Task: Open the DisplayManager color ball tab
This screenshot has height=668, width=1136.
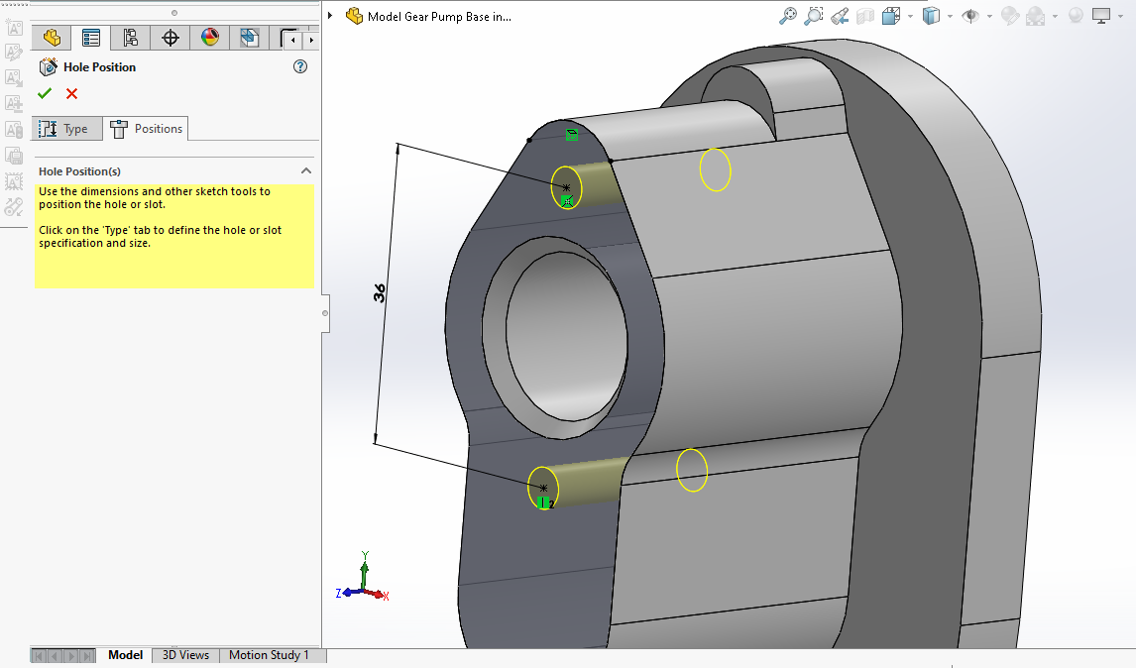Action: click(x=210, y=39)
